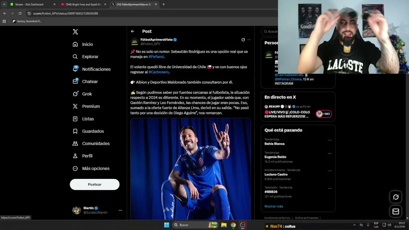Open #Carbonero hashtag link
The width and height of the screenshot is (409, 230).
158,72
